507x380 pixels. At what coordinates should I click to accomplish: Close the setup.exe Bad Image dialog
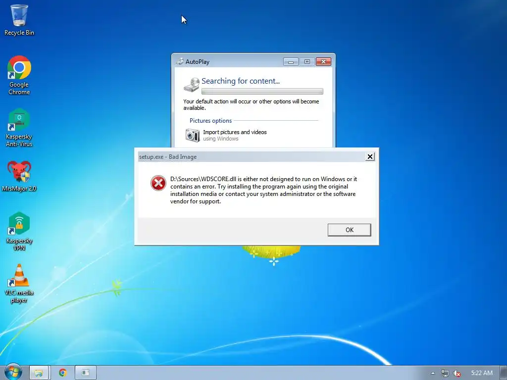[370, 157]
